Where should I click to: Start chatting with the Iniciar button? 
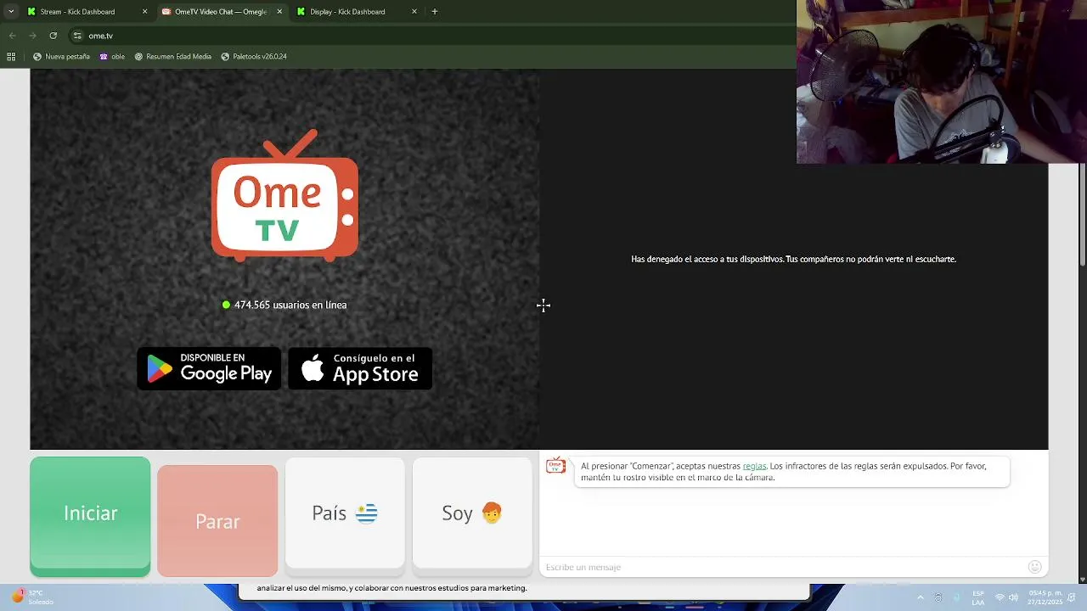tap(90, 516)
